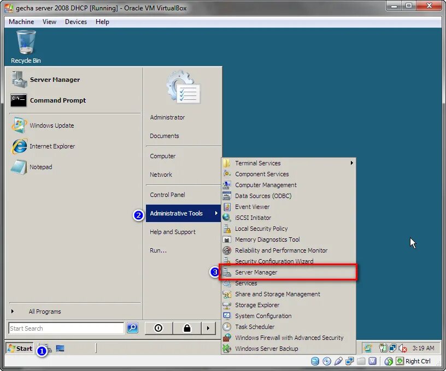446x371 pixels.
Task: Open Task Scheduler
Action: click(289, 327)
